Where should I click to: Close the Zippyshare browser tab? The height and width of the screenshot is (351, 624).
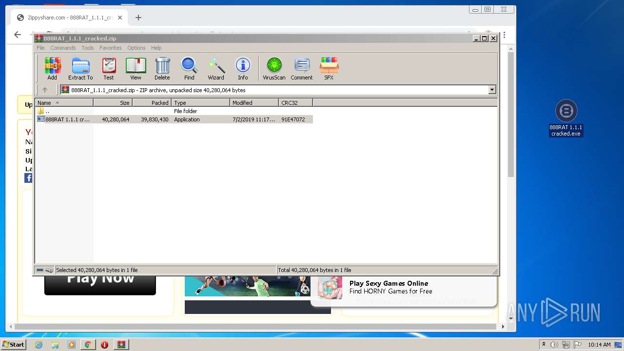tap(120, 18)
